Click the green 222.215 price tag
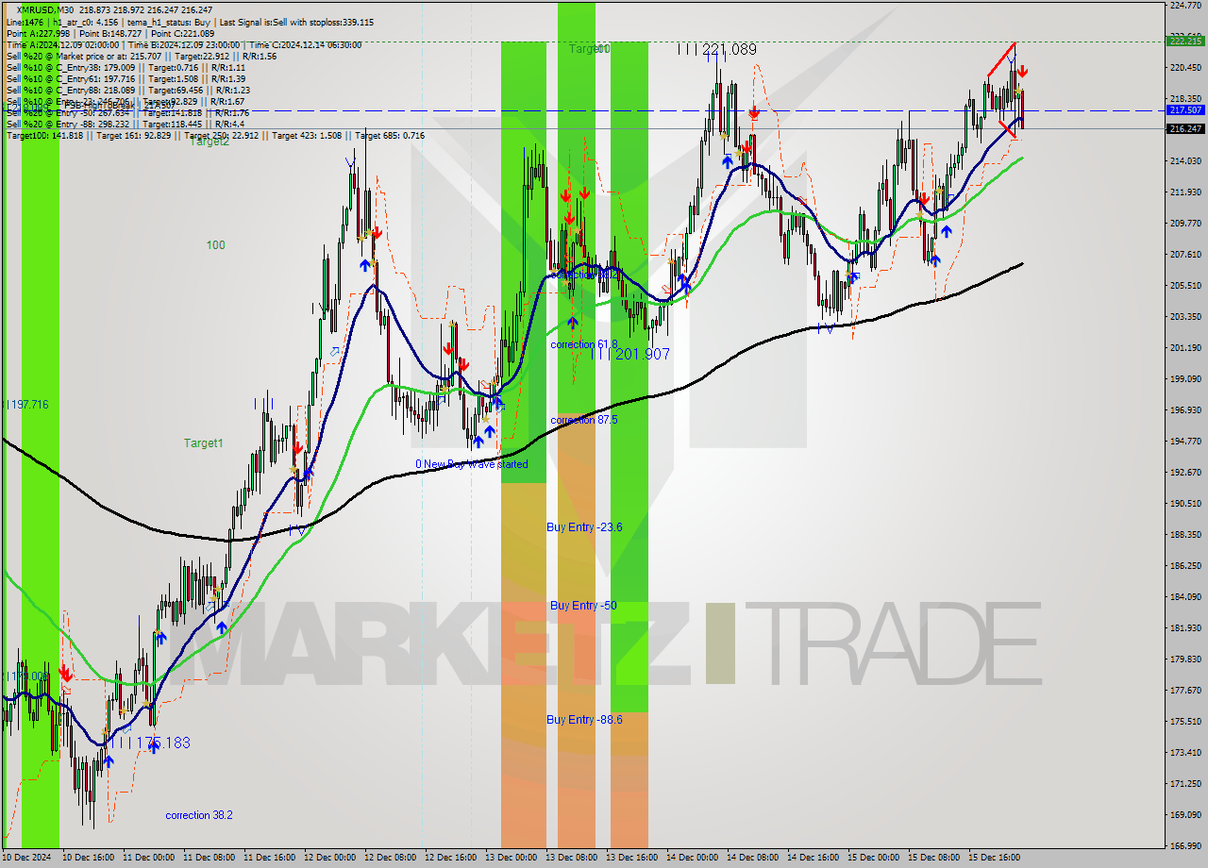This screenshot has height=868, width=1208. click(1185, 41)
